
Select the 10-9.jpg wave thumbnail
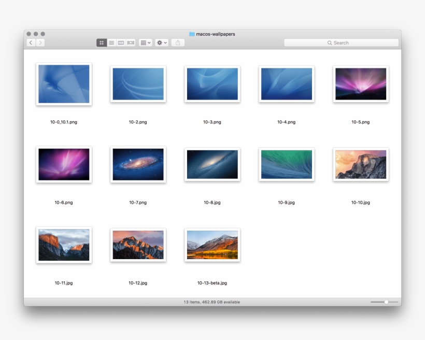(x=287, y=164)
